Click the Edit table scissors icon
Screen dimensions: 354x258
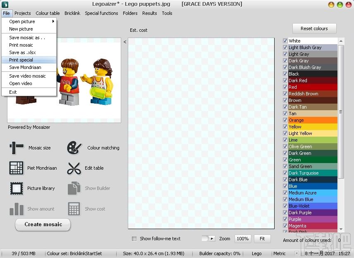coord(74,168)
